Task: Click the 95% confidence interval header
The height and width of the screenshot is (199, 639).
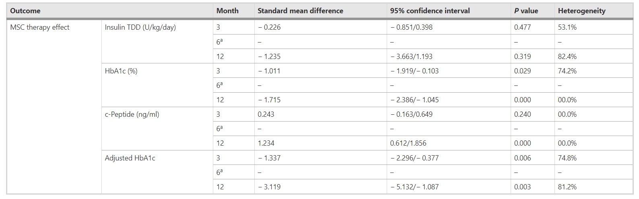Action: (430, 11)
